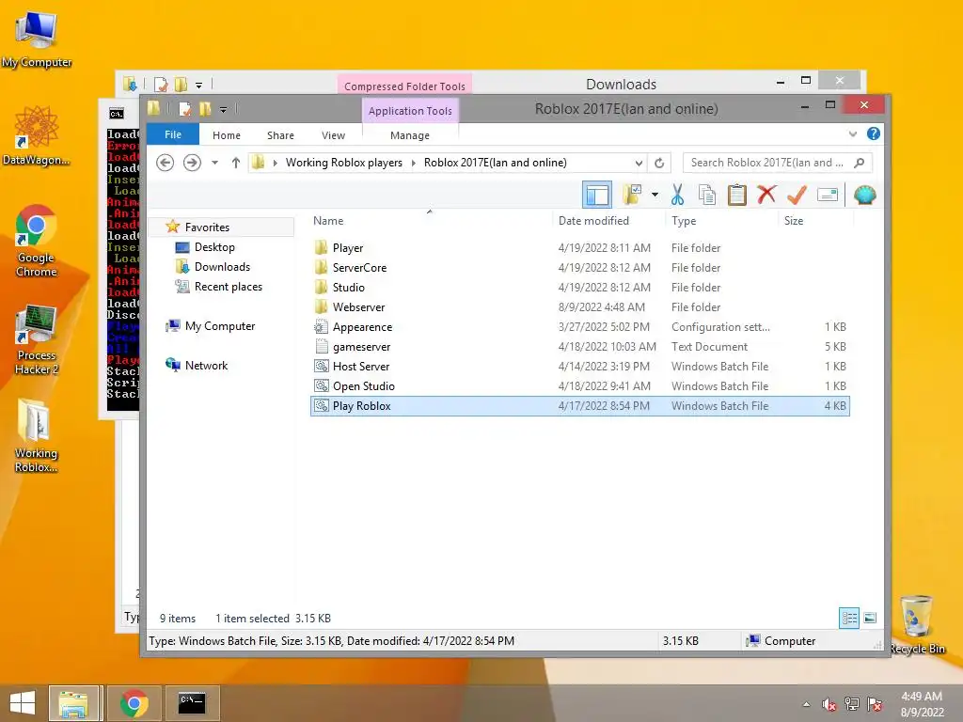Expand the folder options toolbar dropdown arrow
The image size is (963, 722).
pos(655,196)
